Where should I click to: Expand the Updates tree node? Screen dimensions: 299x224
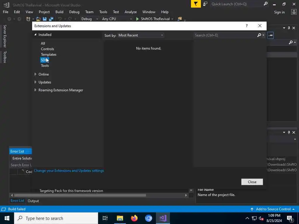coord(35,82)
